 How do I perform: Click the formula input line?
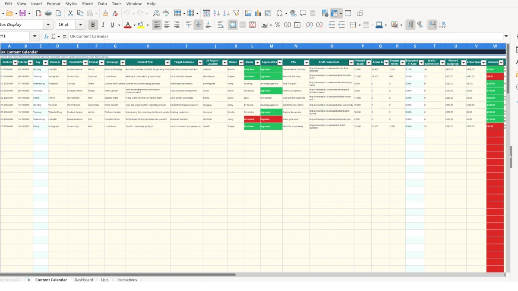click(x=285, y=36)
